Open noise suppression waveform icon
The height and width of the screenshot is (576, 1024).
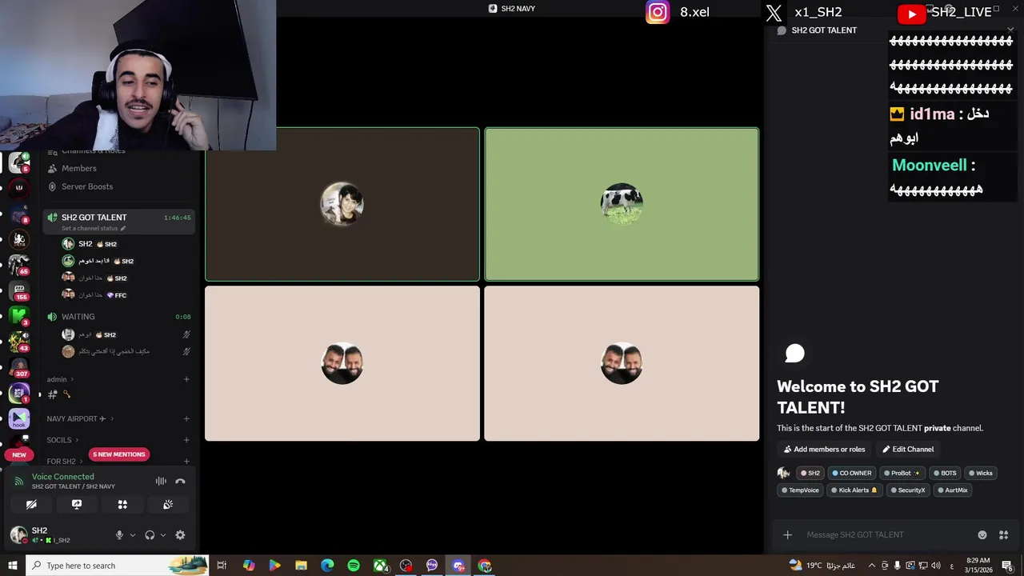[x=161, y=481]
